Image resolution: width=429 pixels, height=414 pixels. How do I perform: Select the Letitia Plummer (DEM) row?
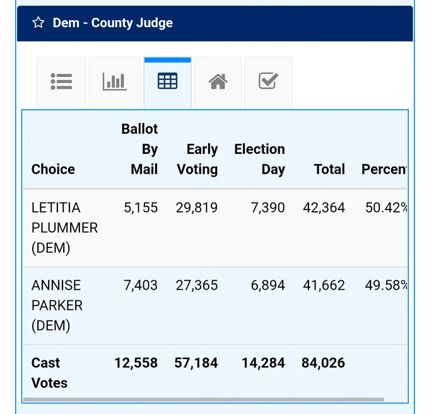point(215,228)
